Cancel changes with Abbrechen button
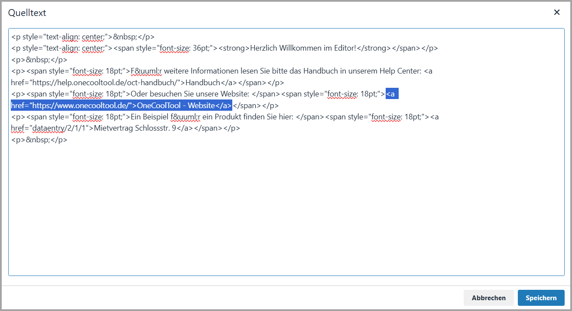 tap(488, 298)
